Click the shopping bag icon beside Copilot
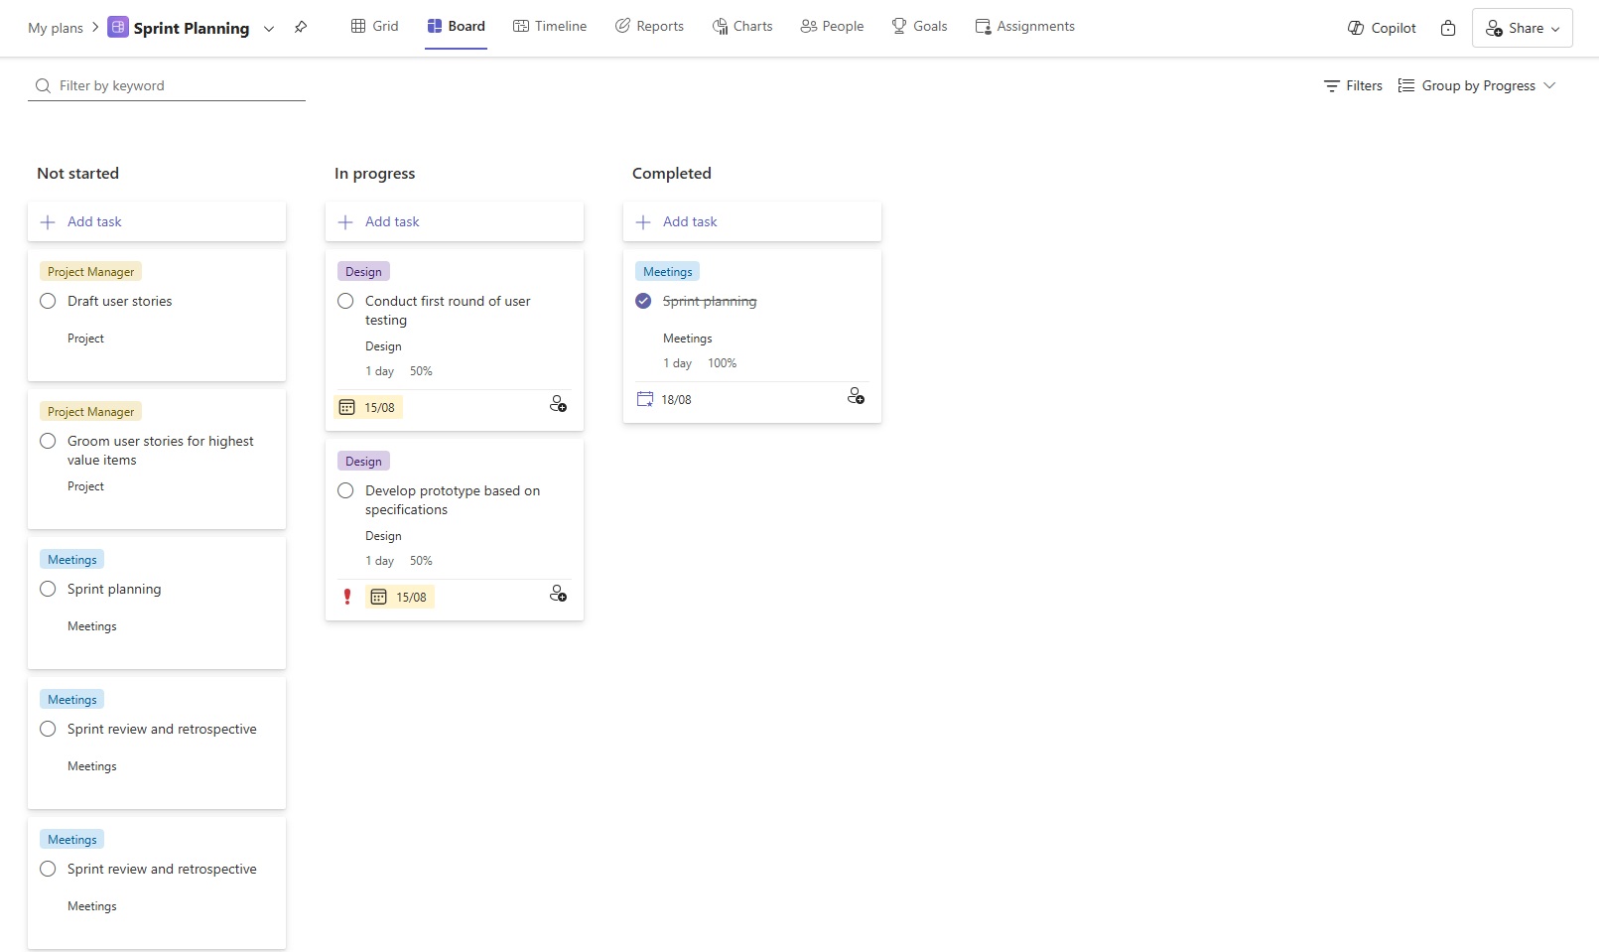This screenshot has width=1599, height=952. click(x=1448, y=28)
